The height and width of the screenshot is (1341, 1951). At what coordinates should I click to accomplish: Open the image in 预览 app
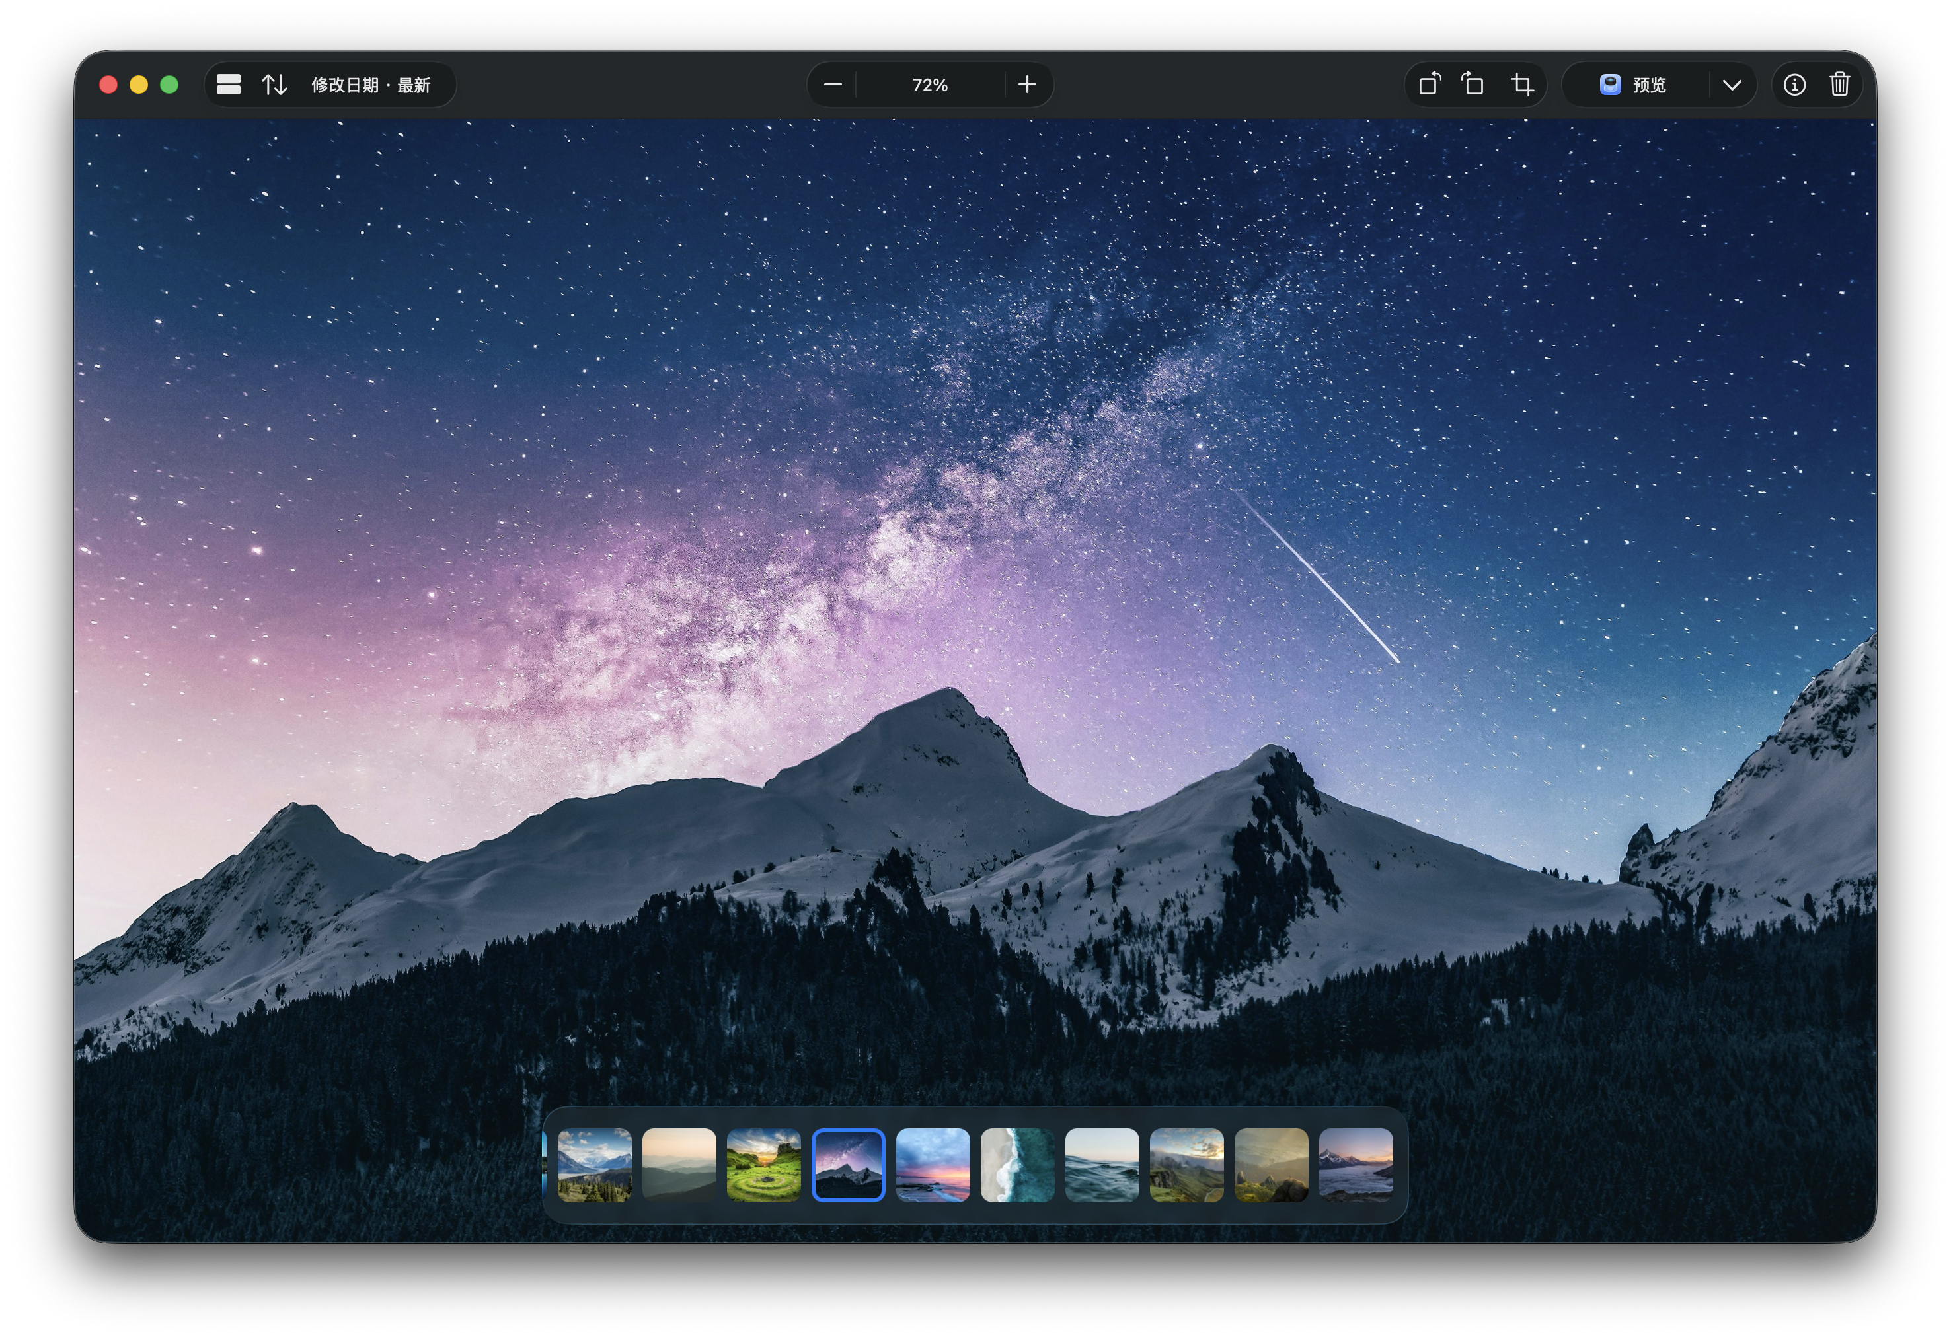(1632, 85)
